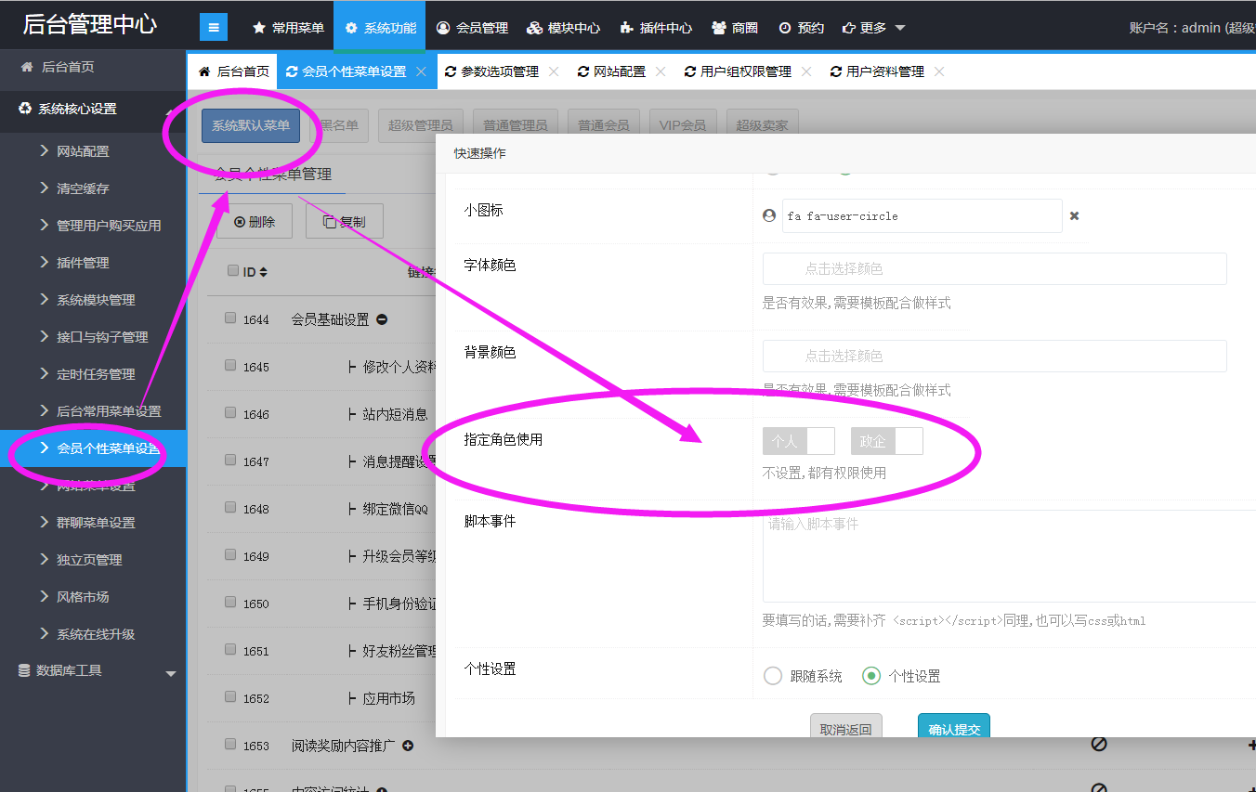Click the 取消返回 button
Viewport: 1256px width, 792px height.
[845, 728]
